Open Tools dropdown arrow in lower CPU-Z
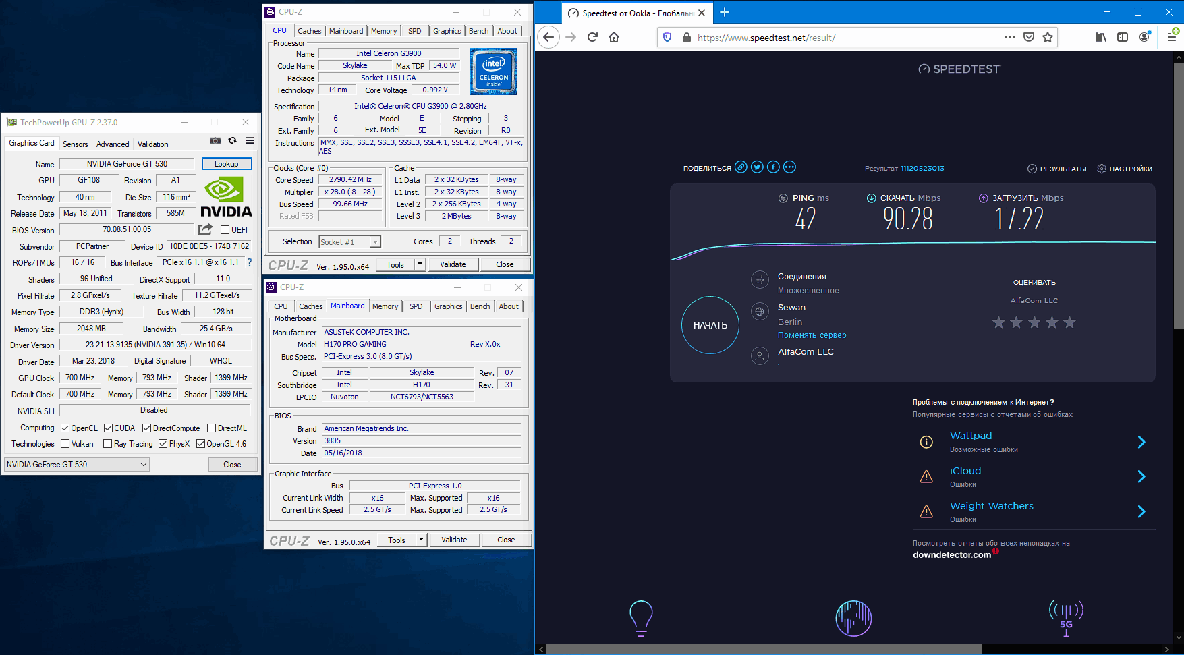 click(421, 540)
